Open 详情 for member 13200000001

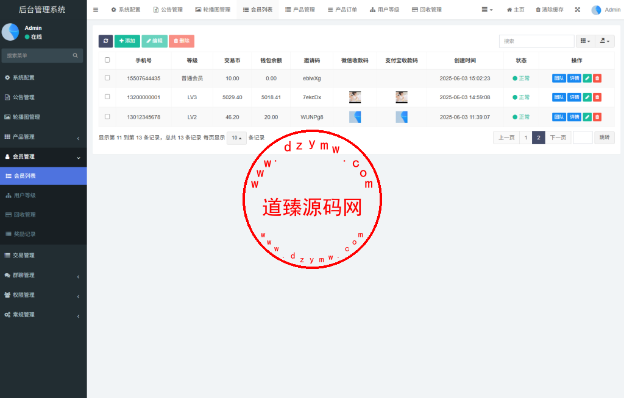click(574, 97)
